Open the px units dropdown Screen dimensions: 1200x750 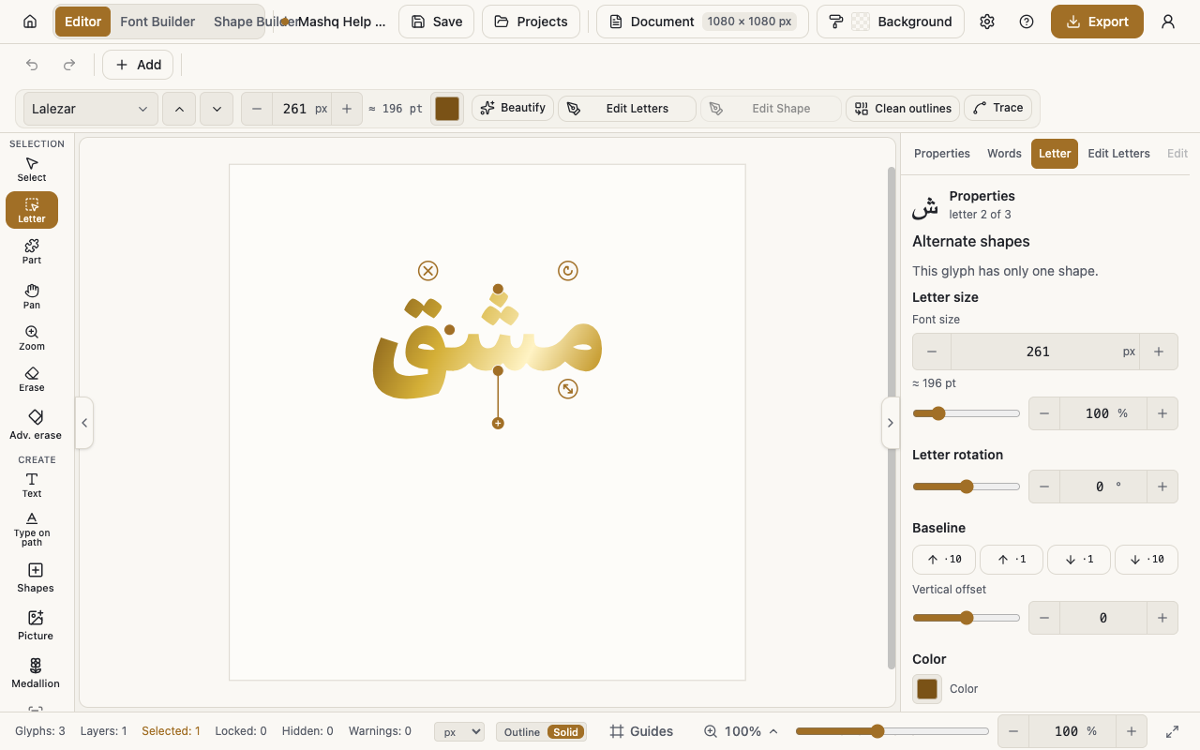pyautogui.click(x=459, y=731)
